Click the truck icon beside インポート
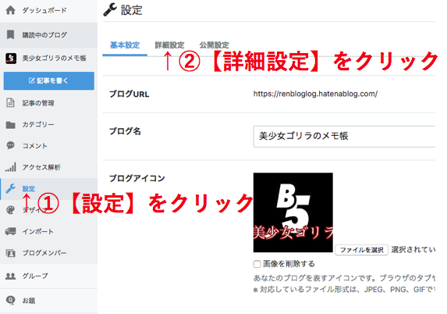The width and height of the screenshot is (447, 314). tap(11, 231)
